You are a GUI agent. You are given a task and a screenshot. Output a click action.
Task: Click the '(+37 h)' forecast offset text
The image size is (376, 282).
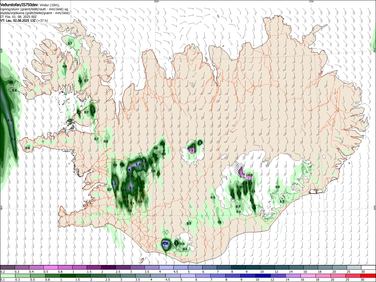[42, 21]
